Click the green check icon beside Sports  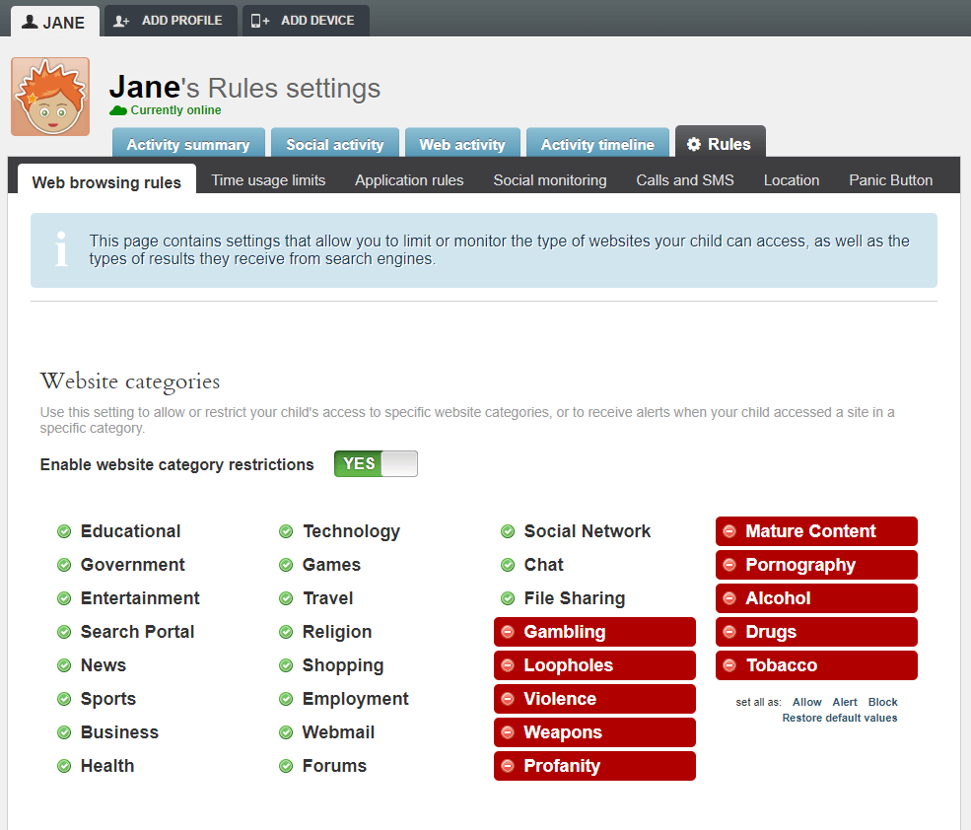click(x=64, y=699)
